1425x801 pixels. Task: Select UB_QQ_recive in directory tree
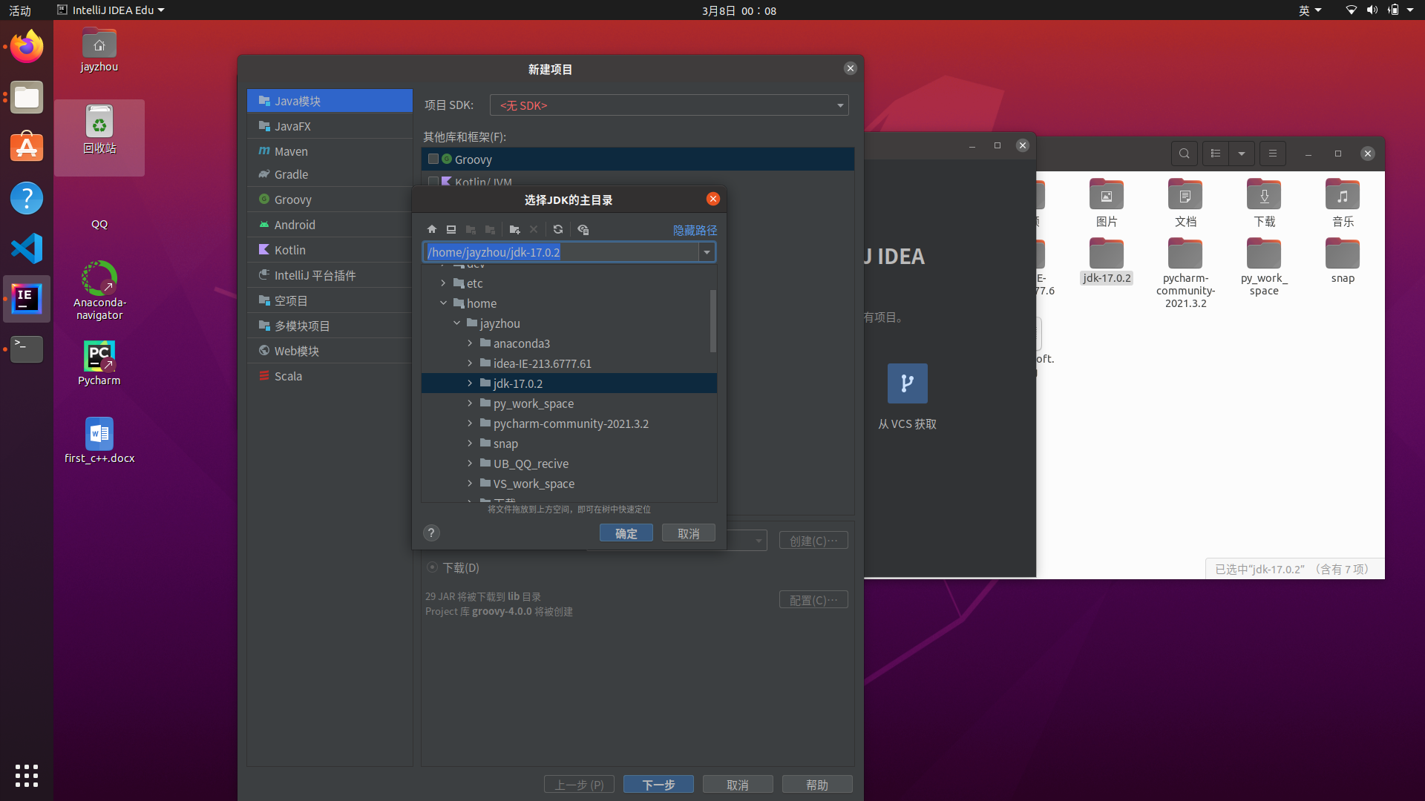pos(531,464)
